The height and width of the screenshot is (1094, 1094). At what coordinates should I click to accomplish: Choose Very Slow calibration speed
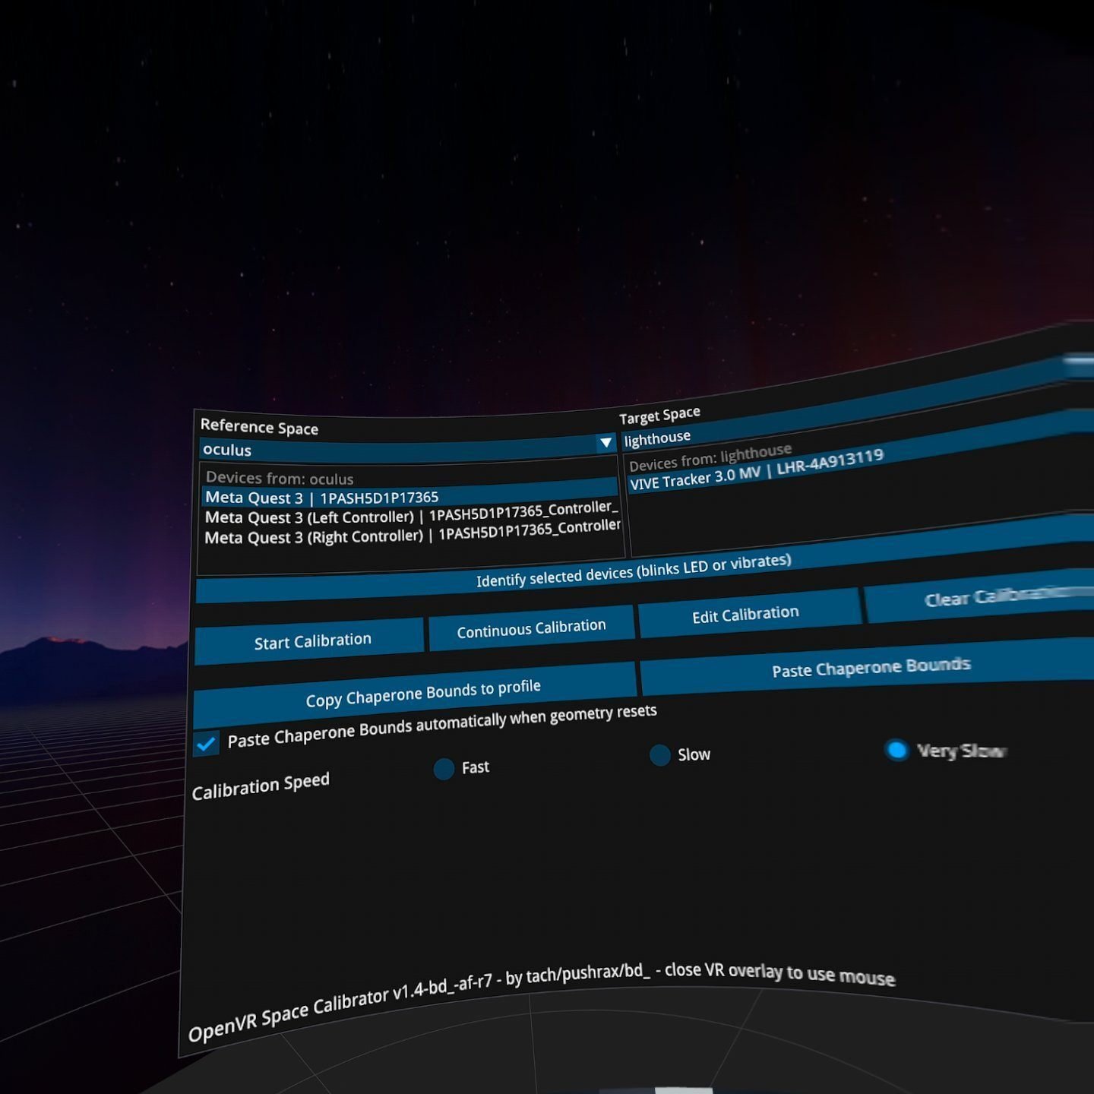pos(898,751)
